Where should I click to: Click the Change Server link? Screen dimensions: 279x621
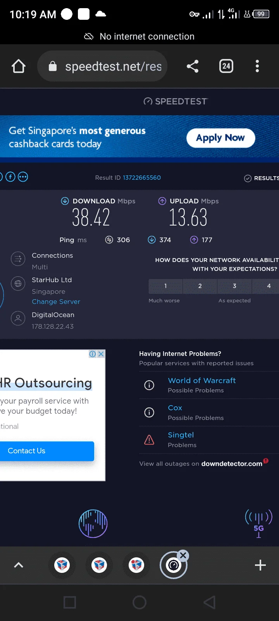(56, 302)
